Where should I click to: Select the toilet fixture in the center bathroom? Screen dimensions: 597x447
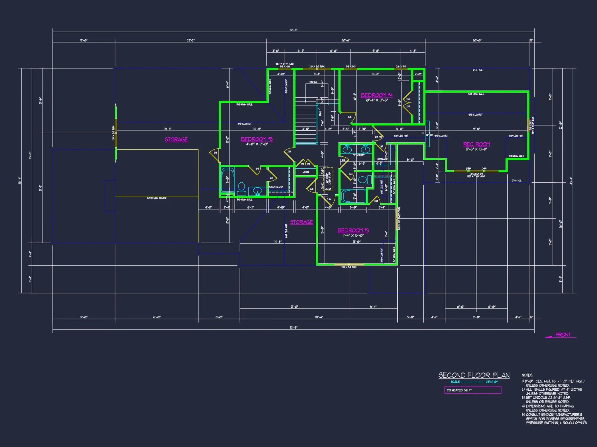(x=362, y=180)
